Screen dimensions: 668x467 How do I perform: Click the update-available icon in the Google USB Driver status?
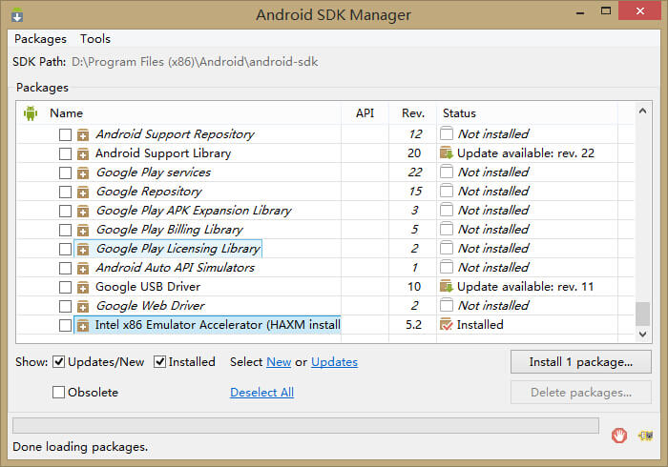(x=446, y=286)
